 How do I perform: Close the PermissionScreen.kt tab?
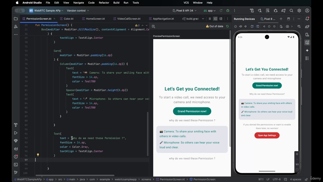(54, 19)
